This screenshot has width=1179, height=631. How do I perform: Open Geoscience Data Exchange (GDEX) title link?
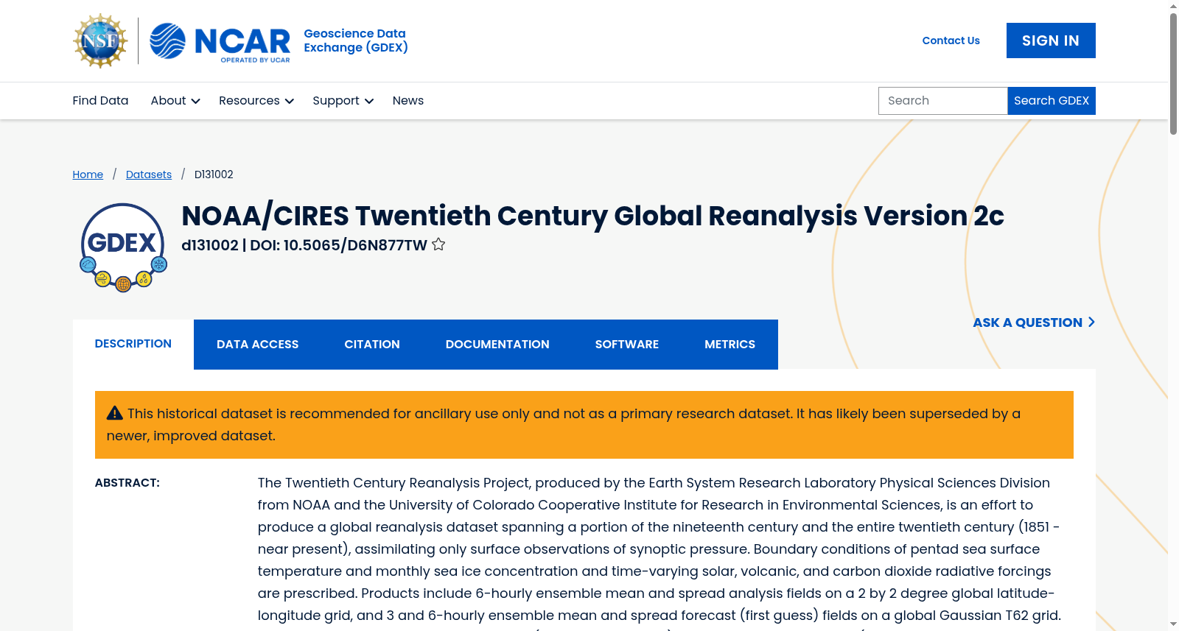[x=356, y=40]
